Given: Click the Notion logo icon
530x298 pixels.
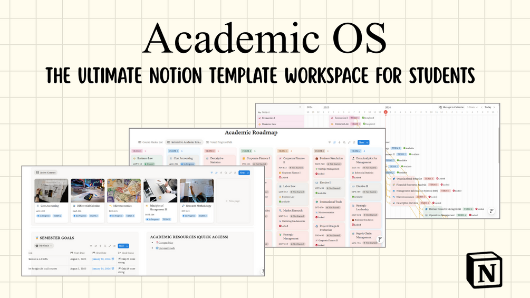Looking at the screenshot, I should click(484, 270).
